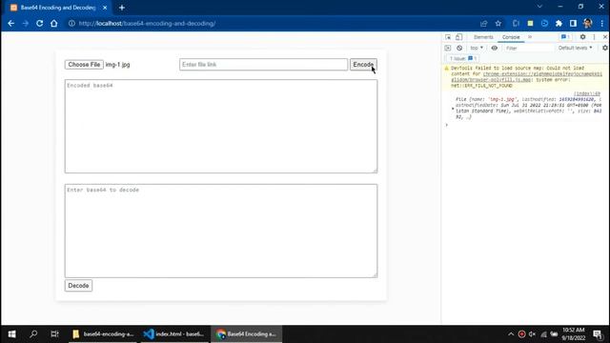The height and width of the screenshot is (343, 610).
Task: Switch to VS Code index.html window
Action: pyautogui.click(x=173, y=334)
